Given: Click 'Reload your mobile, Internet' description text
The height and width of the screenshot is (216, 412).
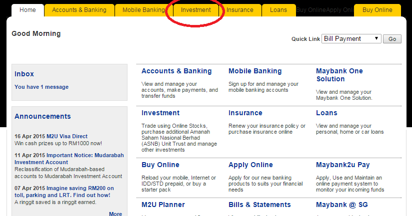Looking at the screenshot, I should pos(178,184).
